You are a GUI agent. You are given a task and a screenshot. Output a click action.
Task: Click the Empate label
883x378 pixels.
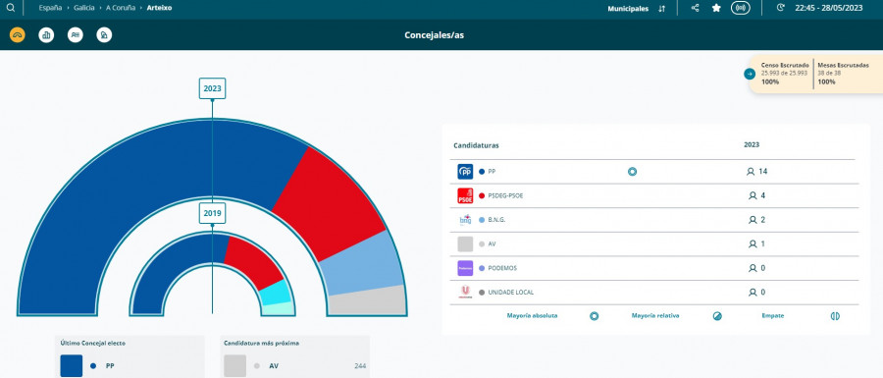click(x=773, y=316)
